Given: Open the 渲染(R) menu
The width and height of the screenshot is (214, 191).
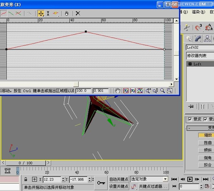Looking at the screenshot, I should pos(198,12).
